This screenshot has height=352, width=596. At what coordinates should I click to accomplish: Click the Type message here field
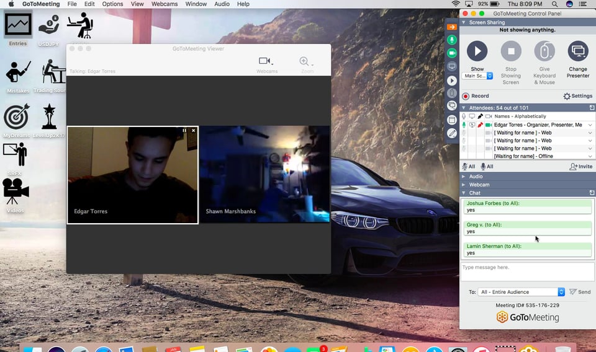pos(527,271)
